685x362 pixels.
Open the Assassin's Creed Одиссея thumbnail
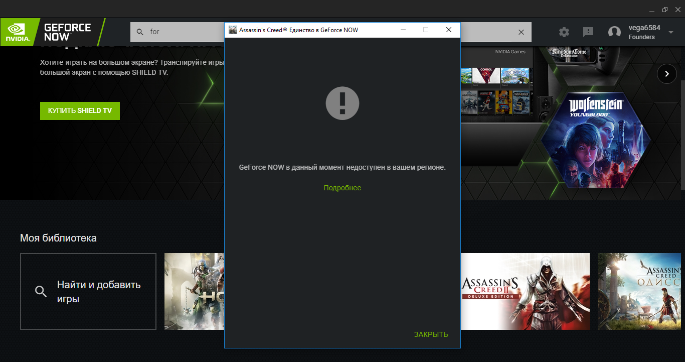tap(641, 291)
